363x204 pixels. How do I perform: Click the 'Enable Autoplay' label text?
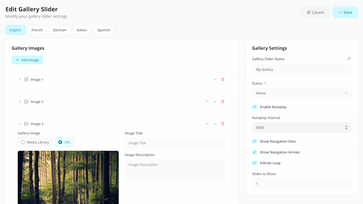pyautogui.click(x=273, y=107)
